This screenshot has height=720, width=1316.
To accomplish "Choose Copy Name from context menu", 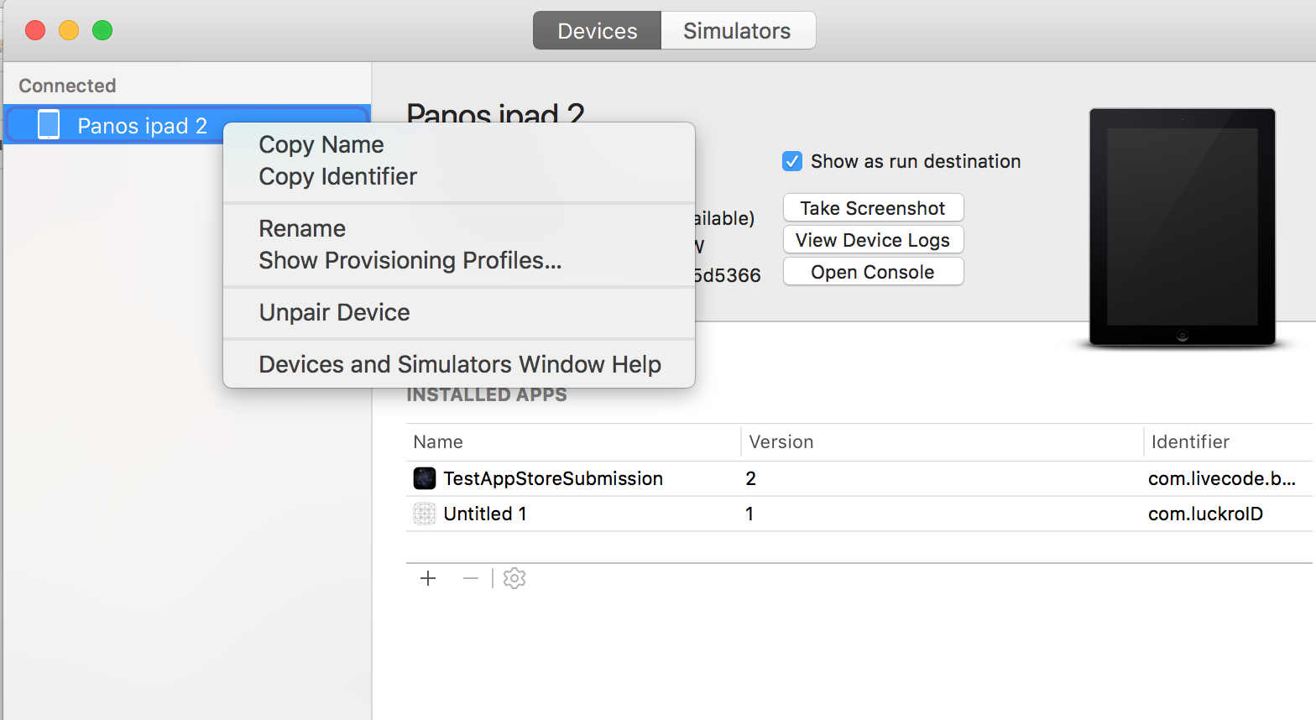I will 321,144.
